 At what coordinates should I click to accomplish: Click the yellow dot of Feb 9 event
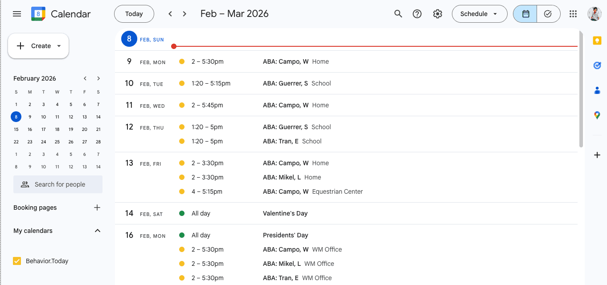181,61
